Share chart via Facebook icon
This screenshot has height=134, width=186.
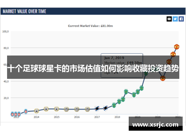(181, 19)
